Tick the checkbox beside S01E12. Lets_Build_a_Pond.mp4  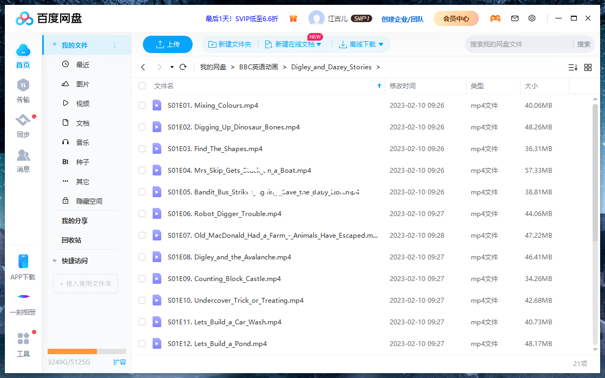pos(142,343)
